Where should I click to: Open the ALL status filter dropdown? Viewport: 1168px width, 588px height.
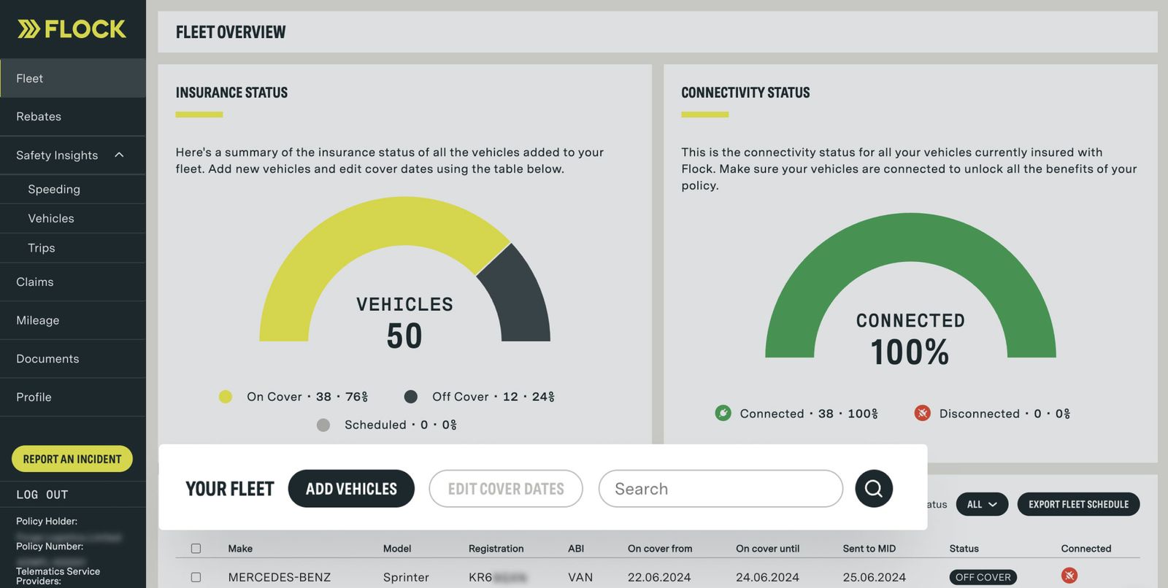(982, 504)
